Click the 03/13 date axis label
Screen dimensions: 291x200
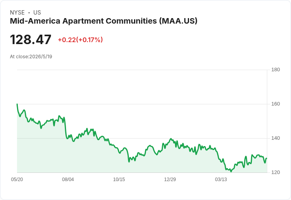[x=221, y=179]
